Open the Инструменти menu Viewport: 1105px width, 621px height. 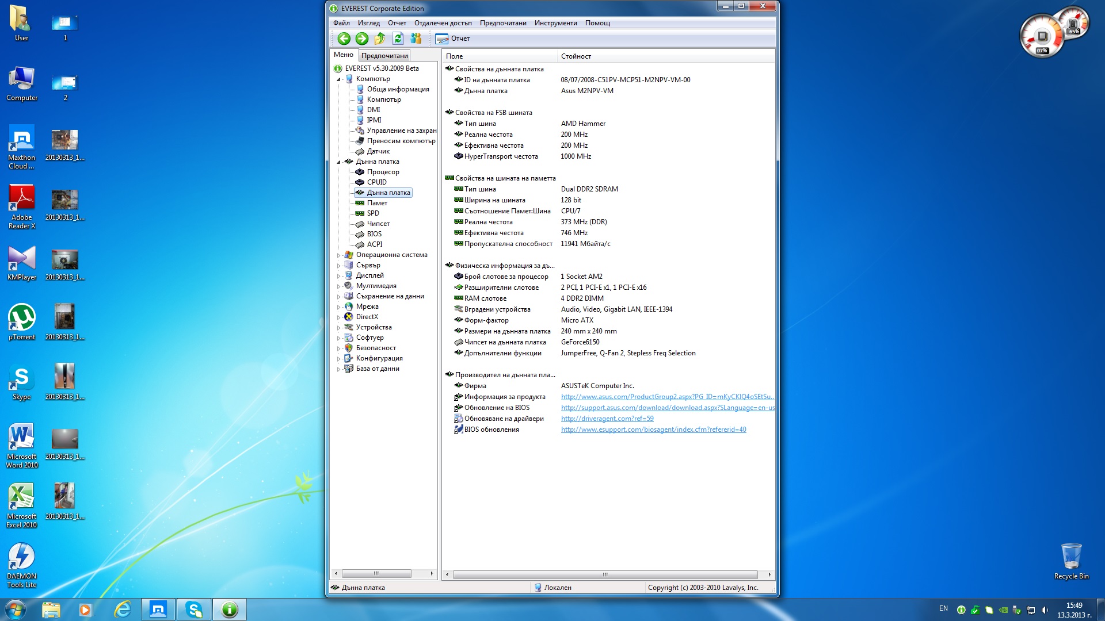(555, 23)
